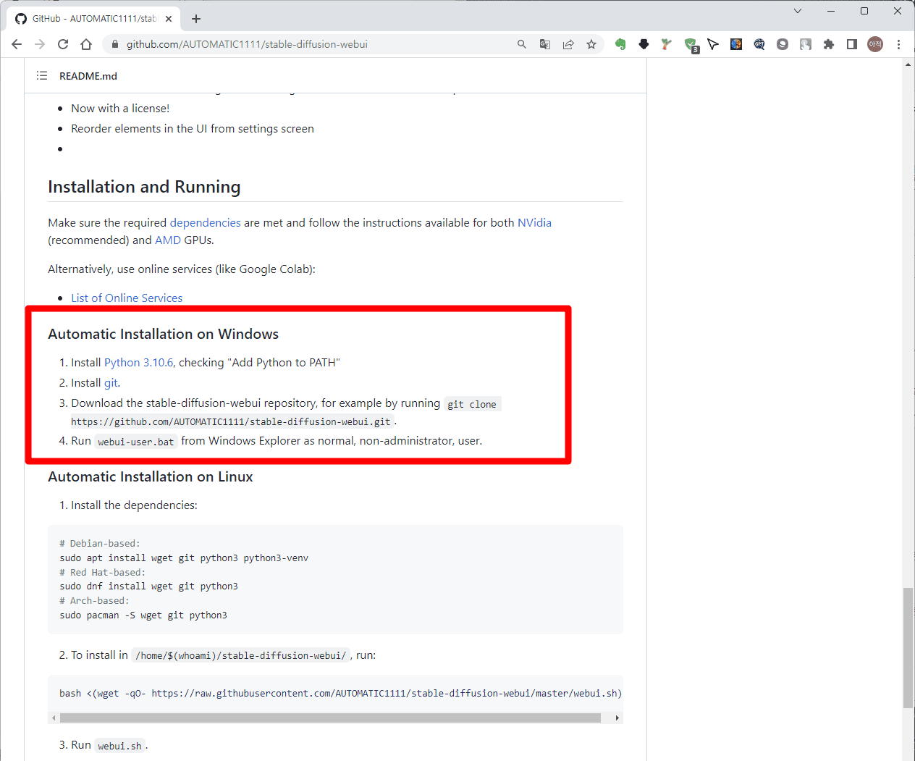Image resolution: width=915 pixels, height=761 pixels.
Task: Click the stable-diffusion-webui.git repository URL
Action: (x=231, y=421)
